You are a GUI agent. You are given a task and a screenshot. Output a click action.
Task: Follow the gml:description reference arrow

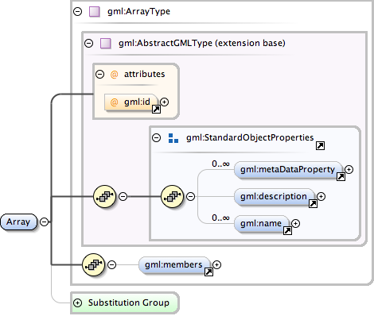313,203
